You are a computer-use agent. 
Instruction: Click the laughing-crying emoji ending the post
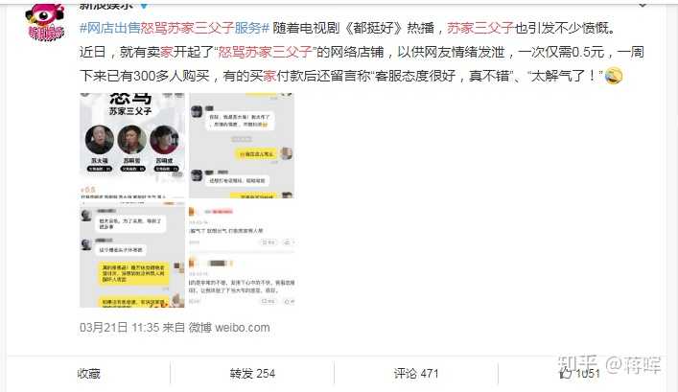[x=614, y=76]
